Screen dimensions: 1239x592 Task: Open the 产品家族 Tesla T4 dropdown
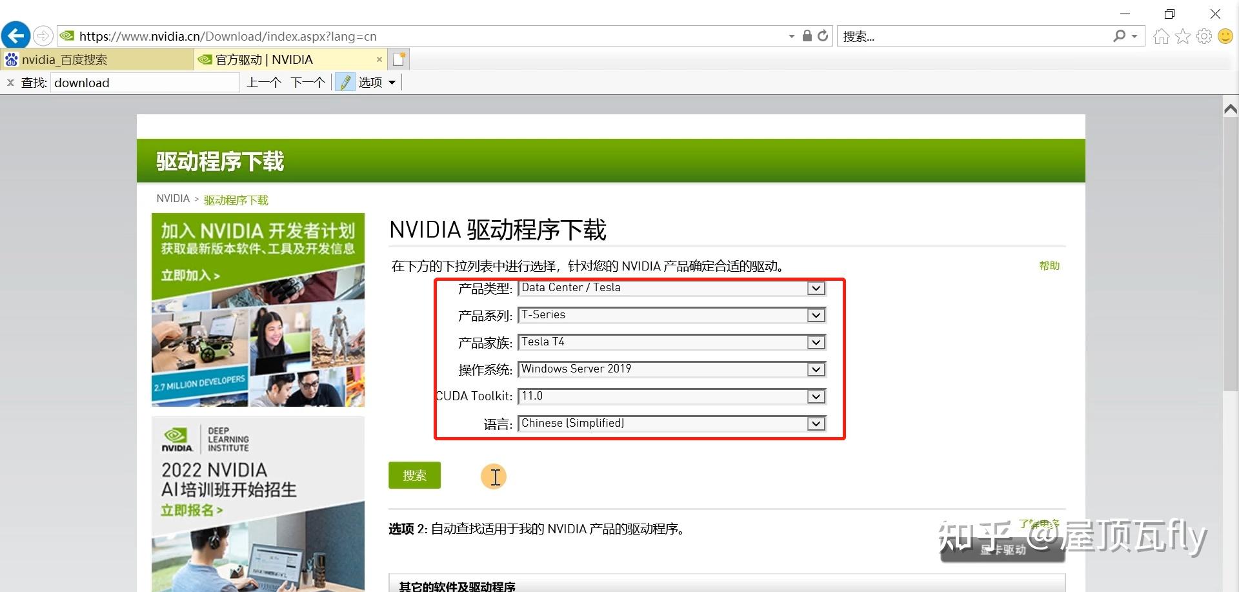pos(672,342)
